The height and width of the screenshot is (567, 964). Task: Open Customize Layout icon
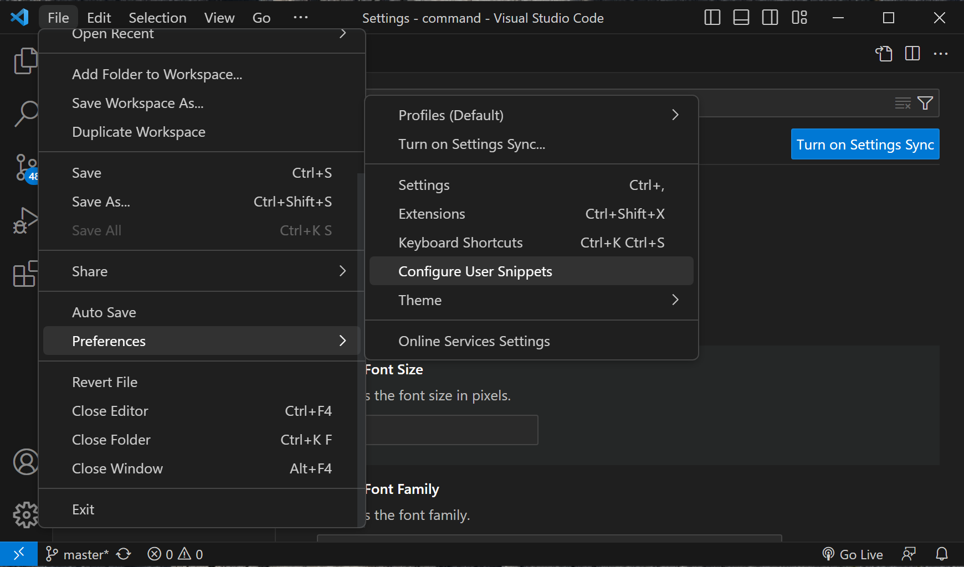(799, 18)
